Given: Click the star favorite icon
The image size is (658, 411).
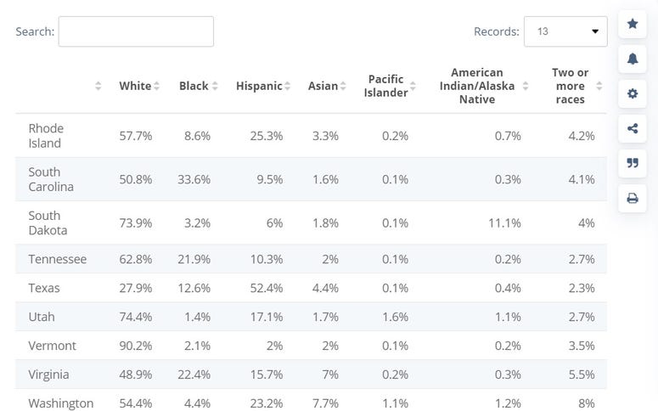Looking at the screenshot, I should (633, 24).
